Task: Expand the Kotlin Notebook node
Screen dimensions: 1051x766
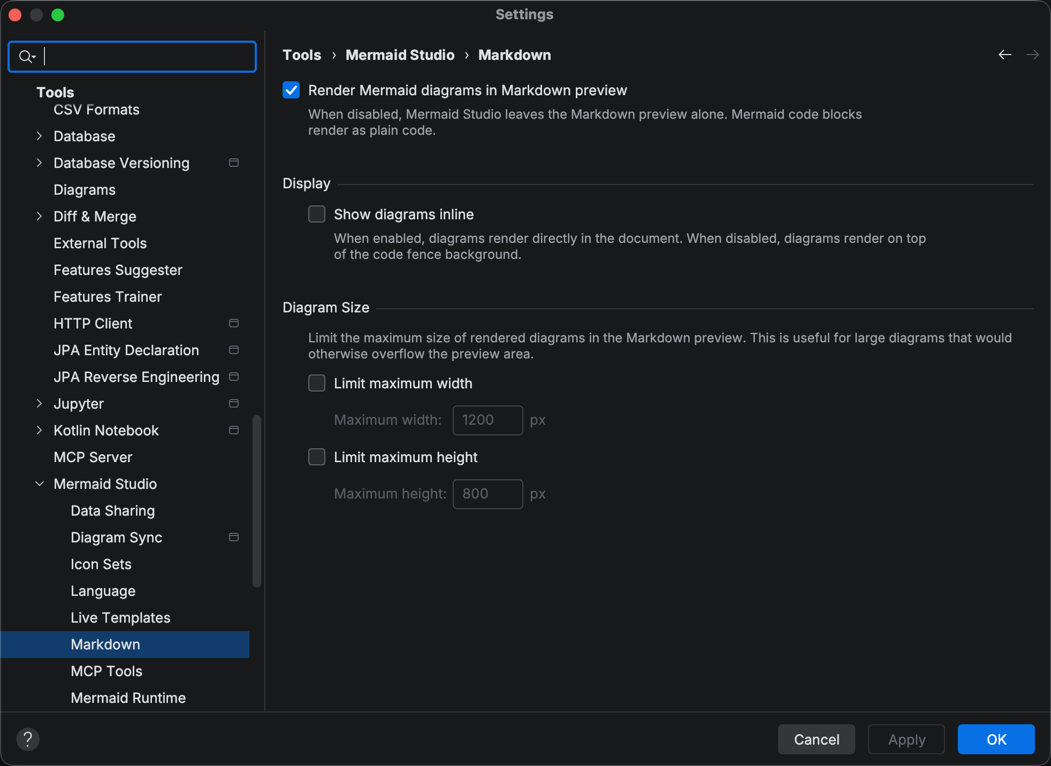Action: click(39, 430)
